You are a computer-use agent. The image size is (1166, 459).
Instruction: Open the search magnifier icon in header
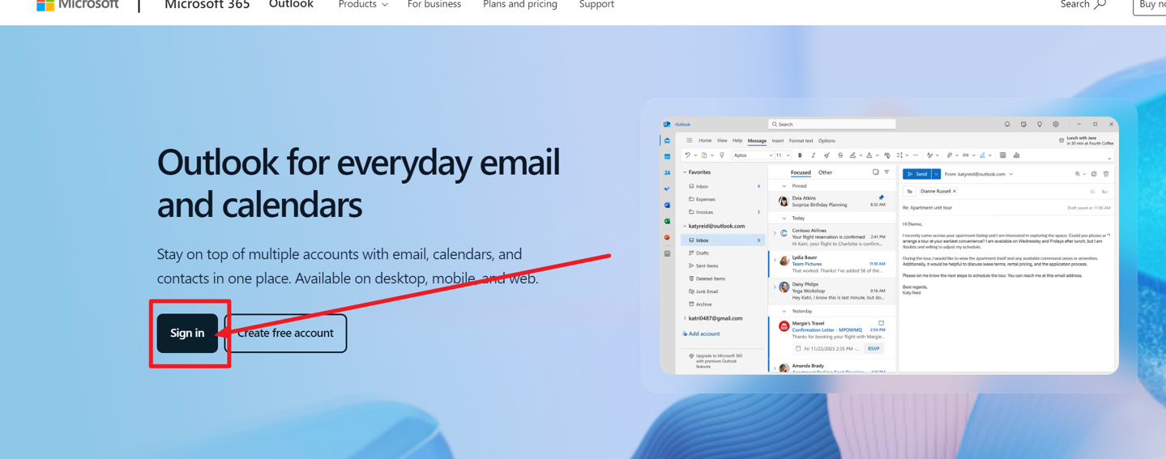[1100, 4]
